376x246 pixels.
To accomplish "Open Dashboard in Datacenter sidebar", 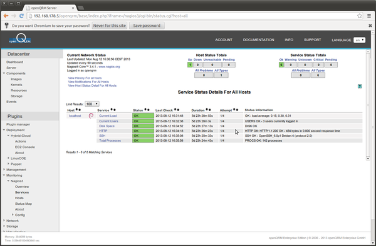I will (14, 62).
